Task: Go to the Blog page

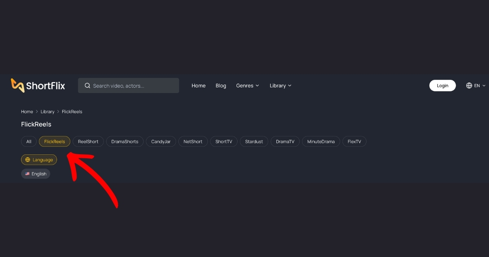Action: pyautogui.click(x=220, y=85)
